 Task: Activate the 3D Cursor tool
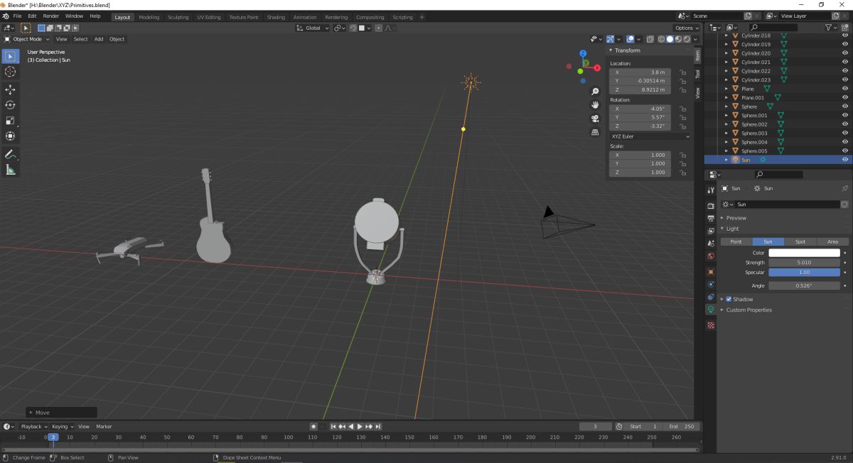(11, 72)
